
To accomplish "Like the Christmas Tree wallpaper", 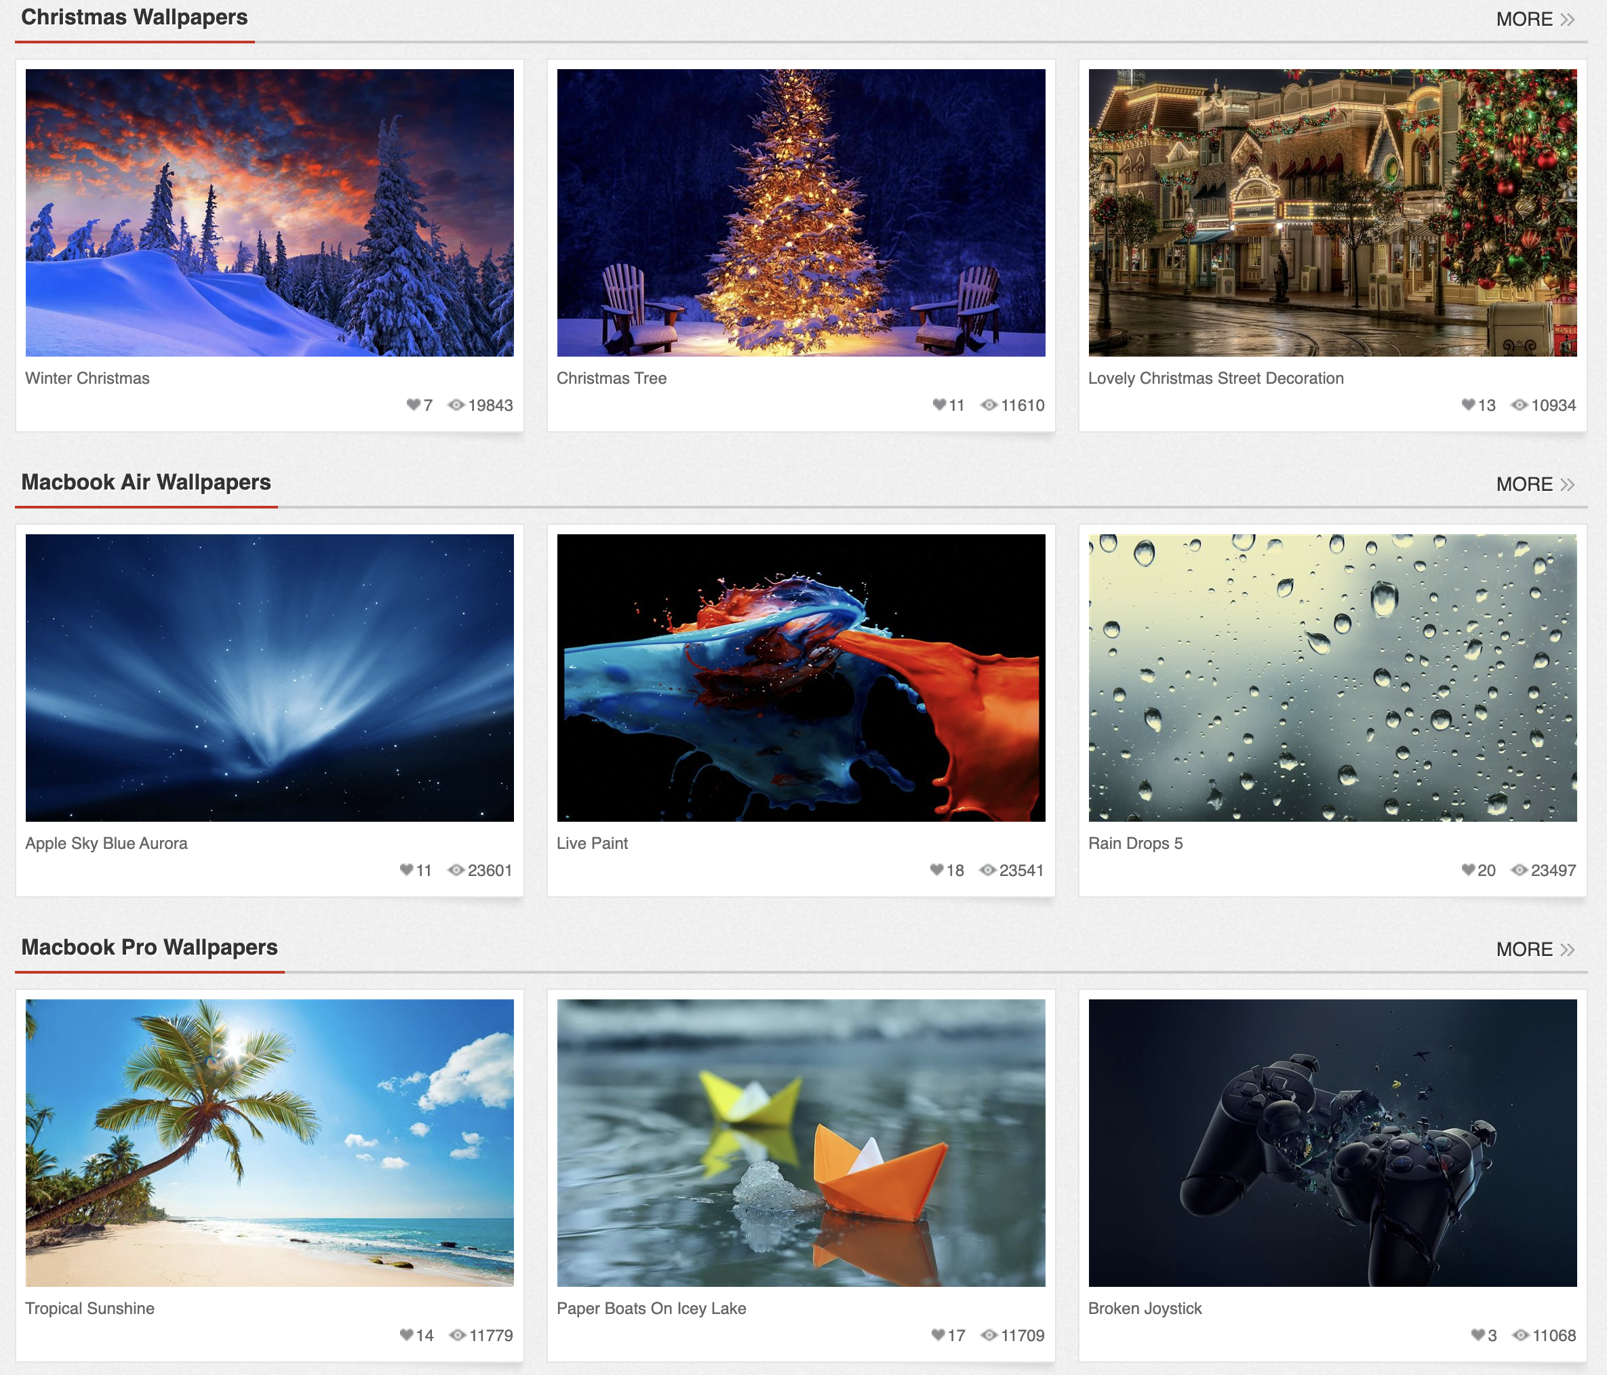I will [939, 405].
